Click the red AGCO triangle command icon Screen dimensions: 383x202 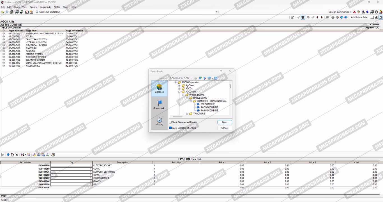(354, 12)
